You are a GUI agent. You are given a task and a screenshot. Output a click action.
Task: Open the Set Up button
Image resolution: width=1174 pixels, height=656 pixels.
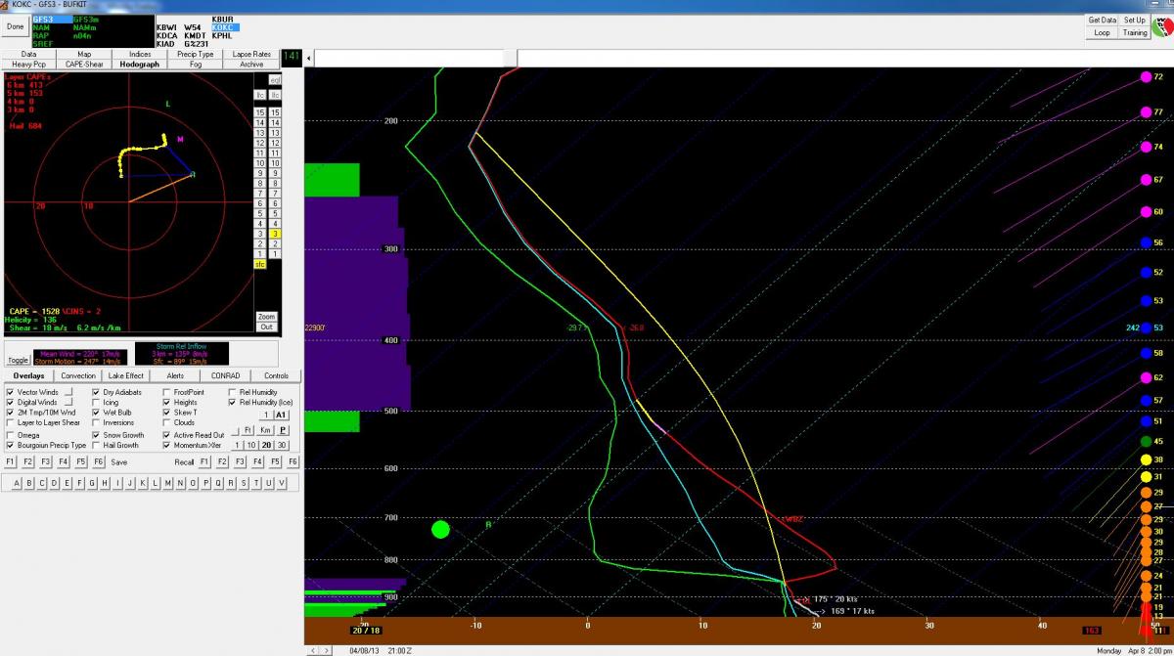[x=1134, y=20]
